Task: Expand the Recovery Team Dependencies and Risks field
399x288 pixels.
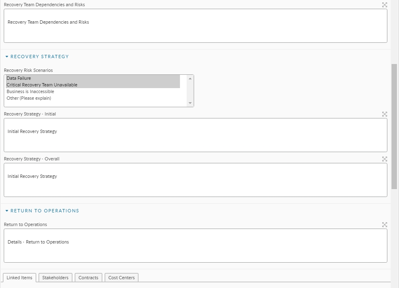Action: pyautogui.click(x=384, y=5)
